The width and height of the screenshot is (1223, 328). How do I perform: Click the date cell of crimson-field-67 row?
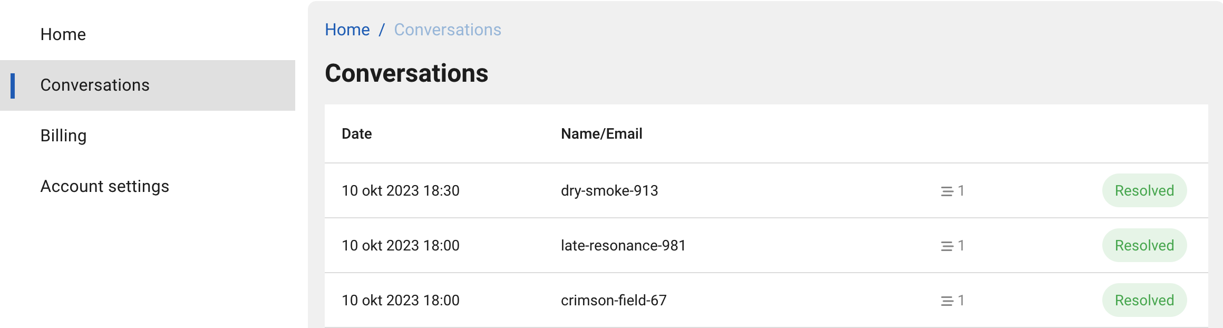[x=401, y=300]
